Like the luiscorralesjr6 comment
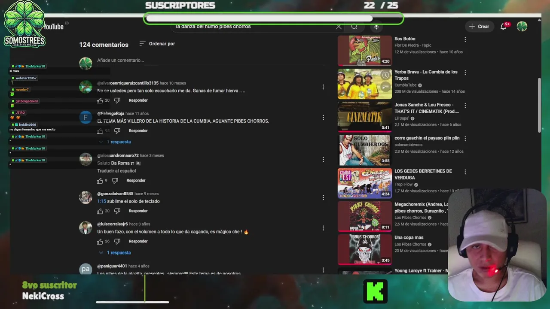 coord(100,242)
